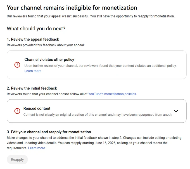Click the appeal wasn't successful message line
Viewport: 190px width, 169px height.
[91, 16]
